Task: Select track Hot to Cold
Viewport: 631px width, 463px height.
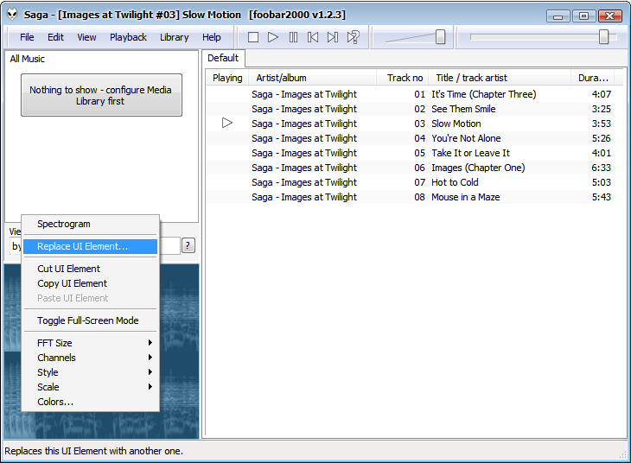Action: click(x=411, y=182)
